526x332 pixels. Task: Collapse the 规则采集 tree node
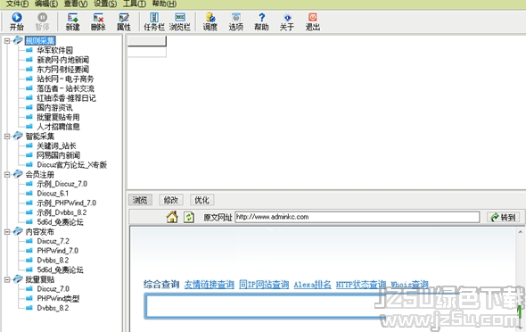click(x=7, y=41)
